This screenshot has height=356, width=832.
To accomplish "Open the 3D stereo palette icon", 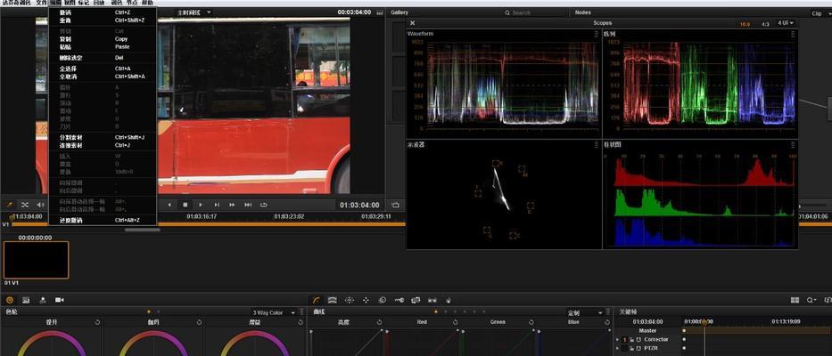I will pos(432,300).
